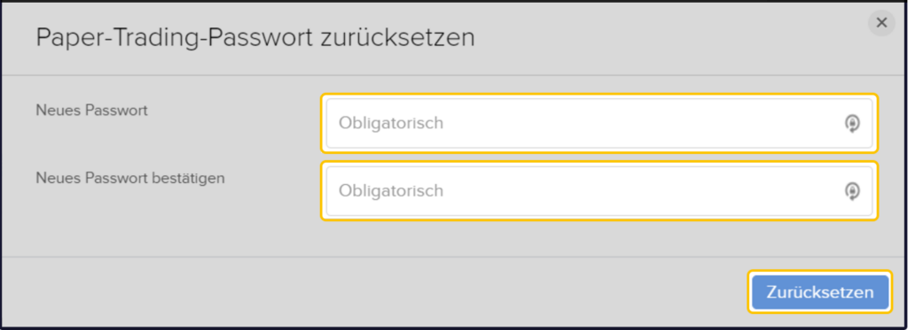Click the password manager icon in Neues Passwort field
This screenshot has width=908, height=330.
coord(852,123)
